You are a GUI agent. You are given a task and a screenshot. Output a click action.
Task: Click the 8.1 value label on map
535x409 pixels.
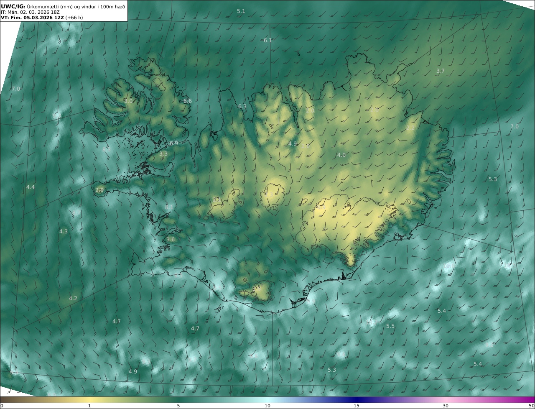click(x=169, y=207)
